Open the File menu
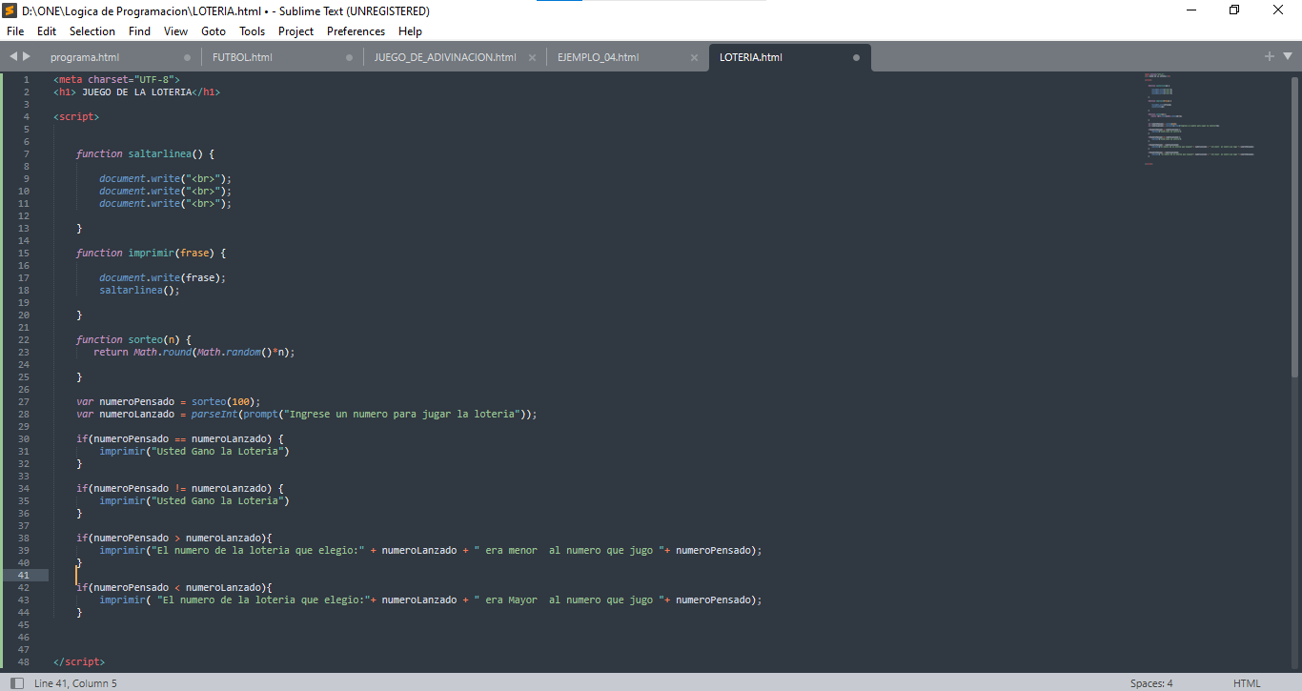Image resolution: width=1302 pixels, height=691 pixels. [15, 31]
